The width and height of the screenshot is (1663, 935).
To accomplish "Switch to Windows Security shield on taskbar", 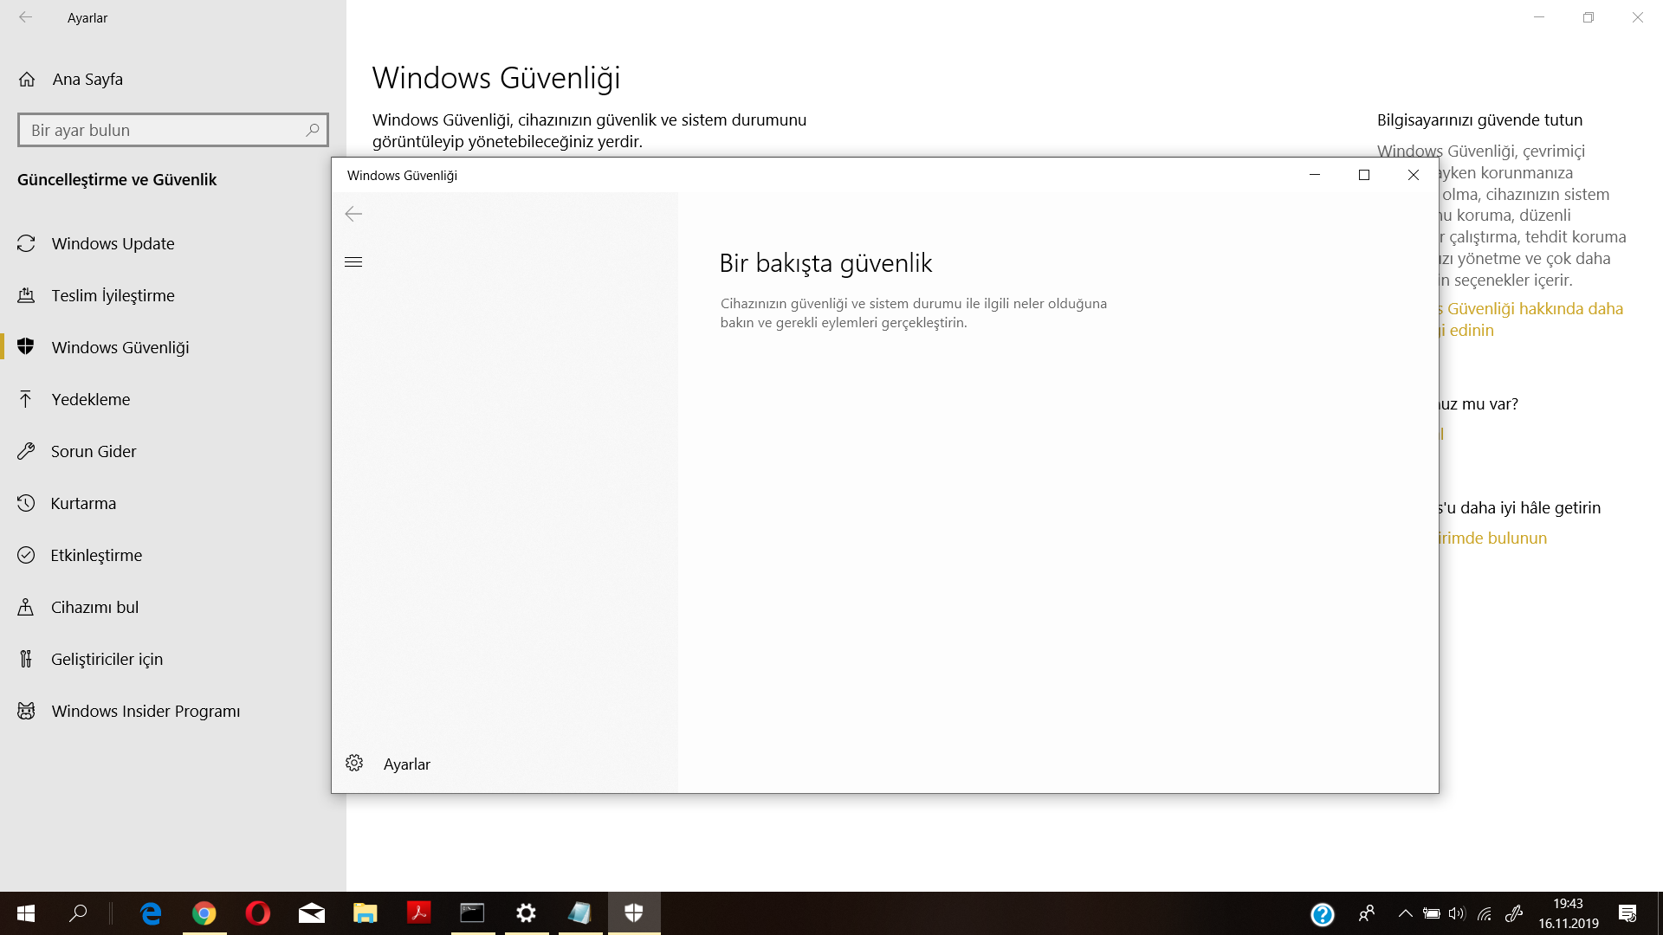I will 634,913.
